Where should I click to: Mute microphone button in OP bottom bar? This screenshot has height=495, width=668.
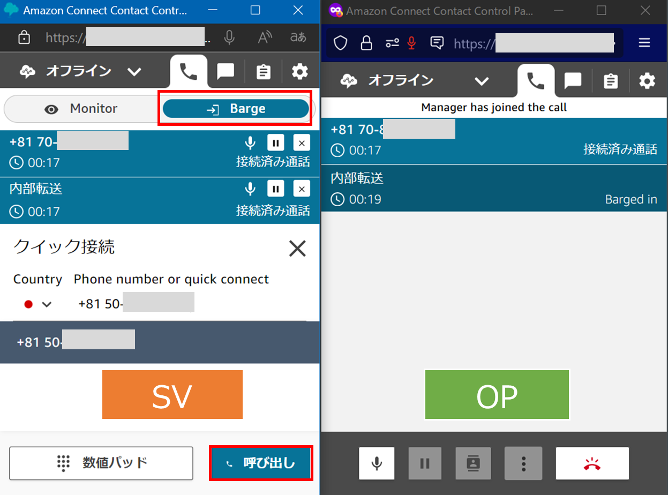tap(377, 463)
